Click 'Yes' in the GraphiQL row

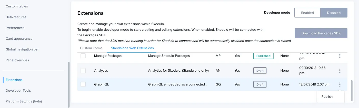(x=237, y=84)
